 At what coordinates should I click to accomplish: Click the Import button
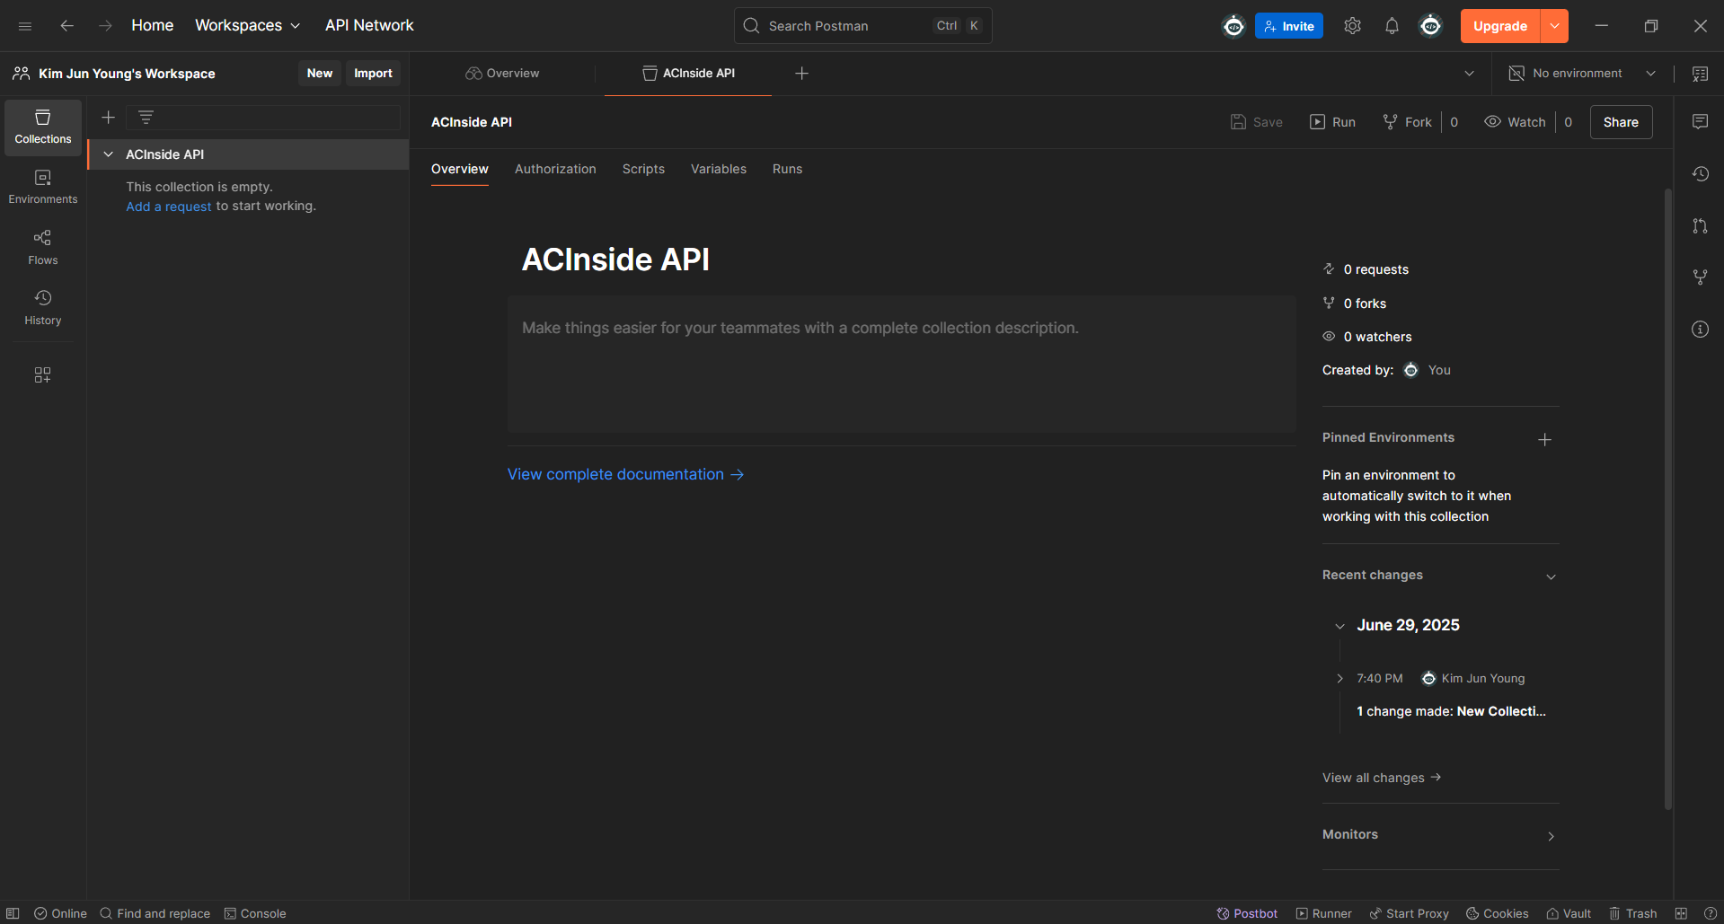[373, 74]
